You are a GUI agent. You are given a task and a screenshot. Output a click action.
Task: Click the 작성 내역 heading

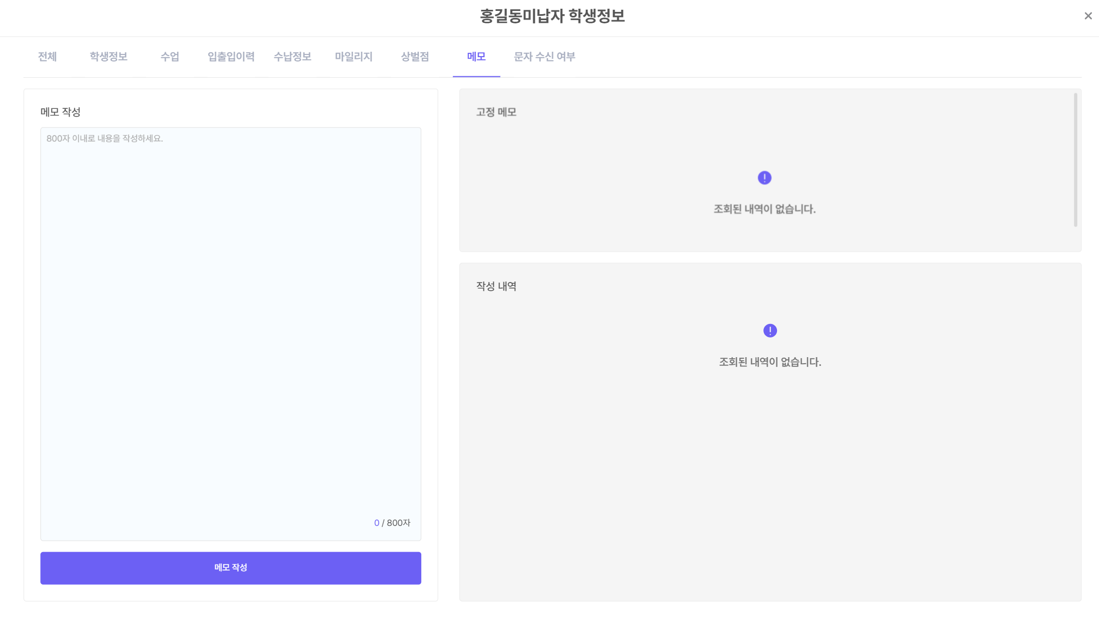coord(496,286)
